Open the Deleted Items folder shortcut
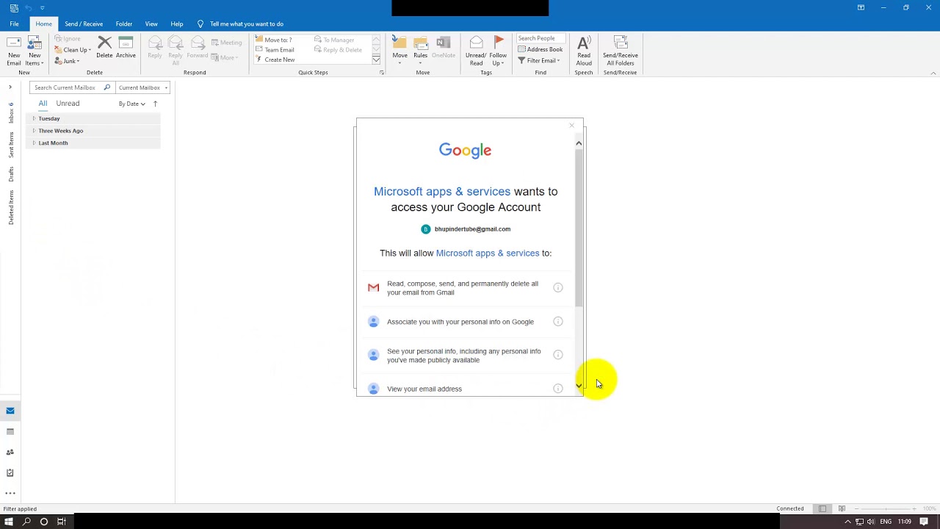Viewport: 940px width, 529px height. coord(11,207)
